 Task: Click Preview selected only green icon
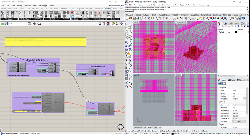point(113,24)
